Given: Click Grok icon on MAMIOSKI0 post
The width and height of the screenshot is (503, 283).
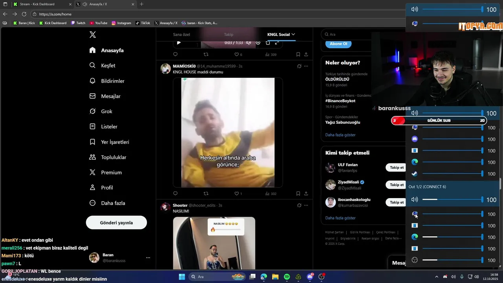Looking at the screenshot, I should click(x=299, y=66).
